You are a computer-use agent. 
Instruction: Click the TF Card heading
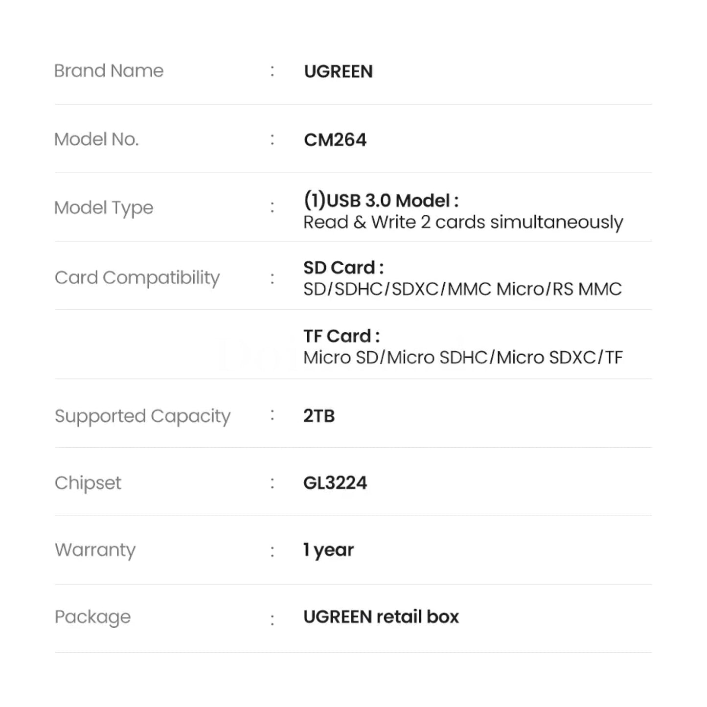point(341,336)
